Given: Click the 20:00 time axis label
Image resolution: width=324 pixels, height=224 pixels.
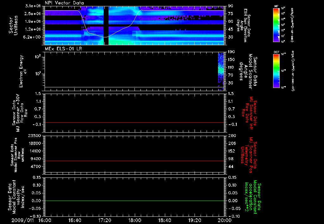Looking at the screenshot, I should (x=225, y=220).
